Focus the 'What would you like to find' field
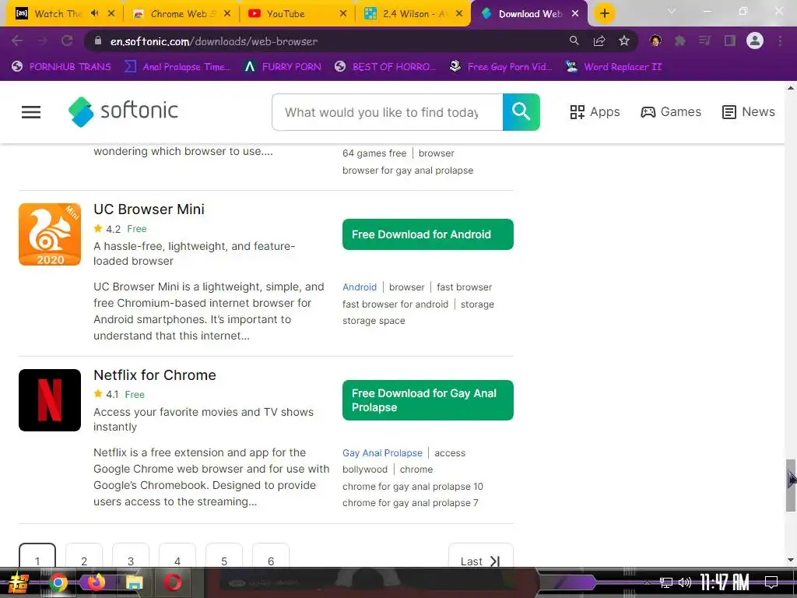Screen dimensions: 797x598 [x=388, y=112]
